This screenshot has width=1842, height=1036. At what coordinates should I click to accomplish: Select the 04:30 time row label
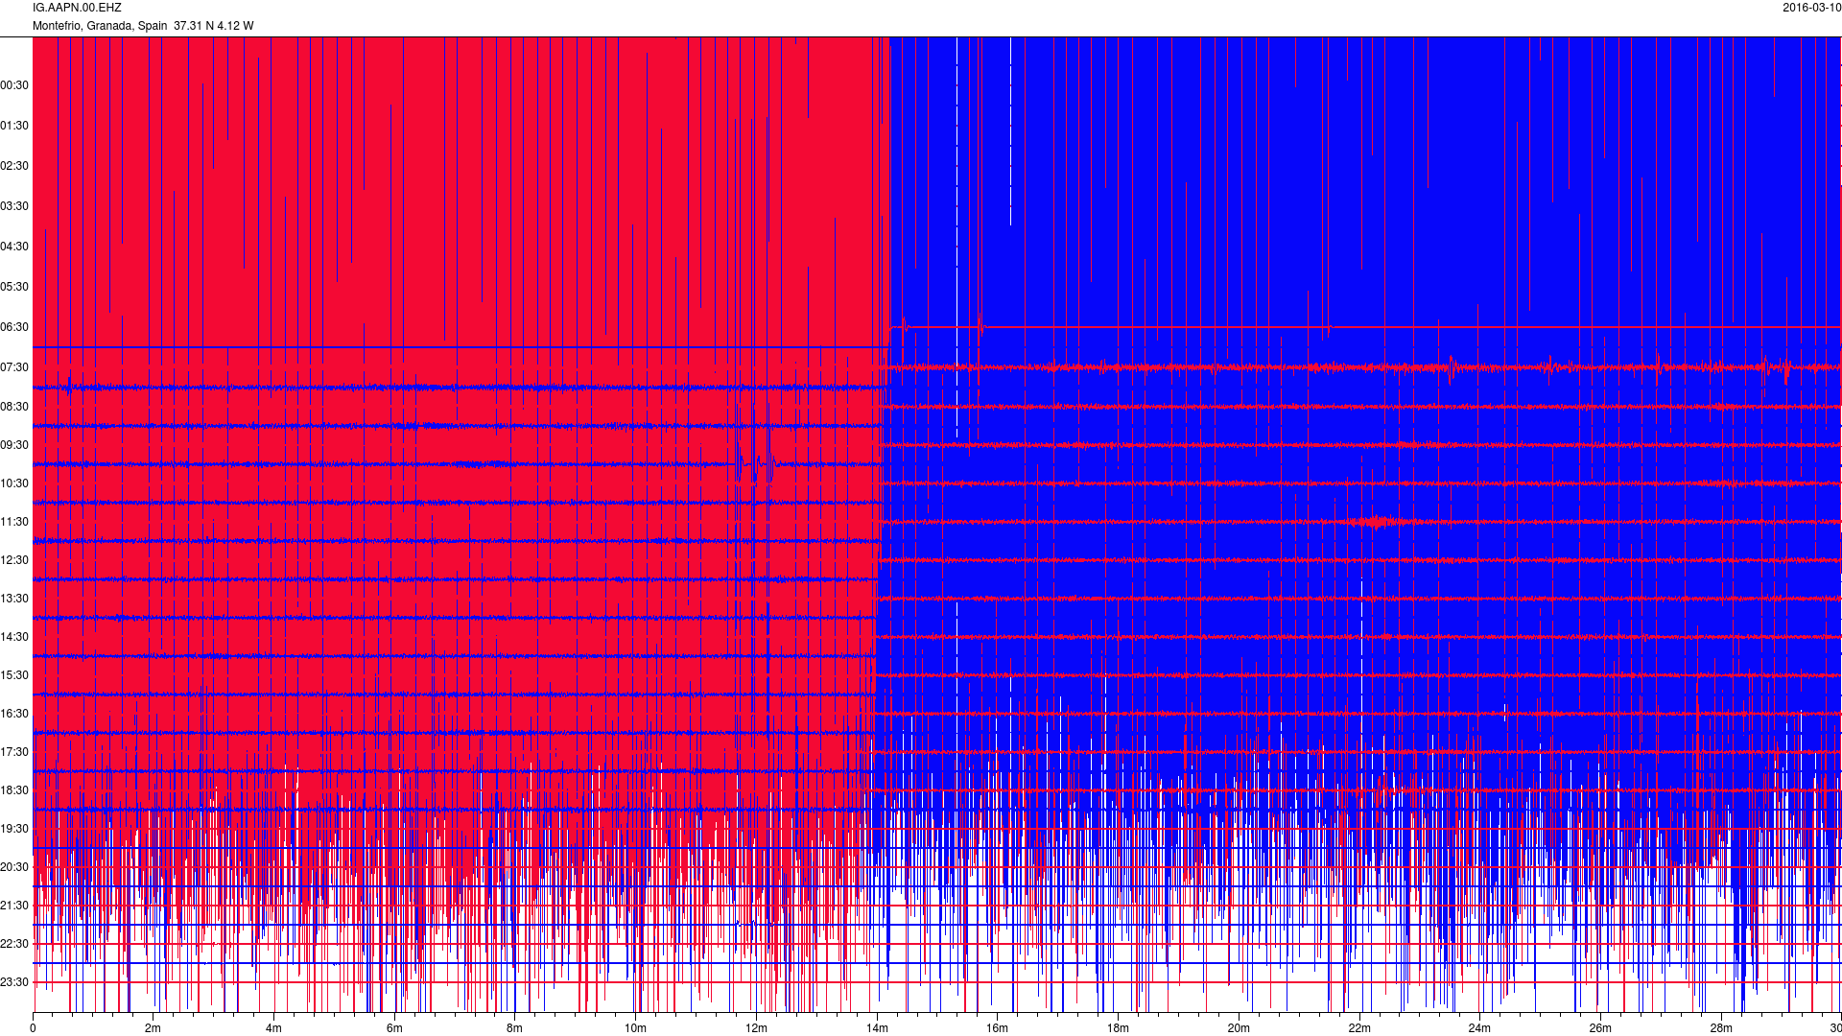pyautogui.click(x=14, y=247)
